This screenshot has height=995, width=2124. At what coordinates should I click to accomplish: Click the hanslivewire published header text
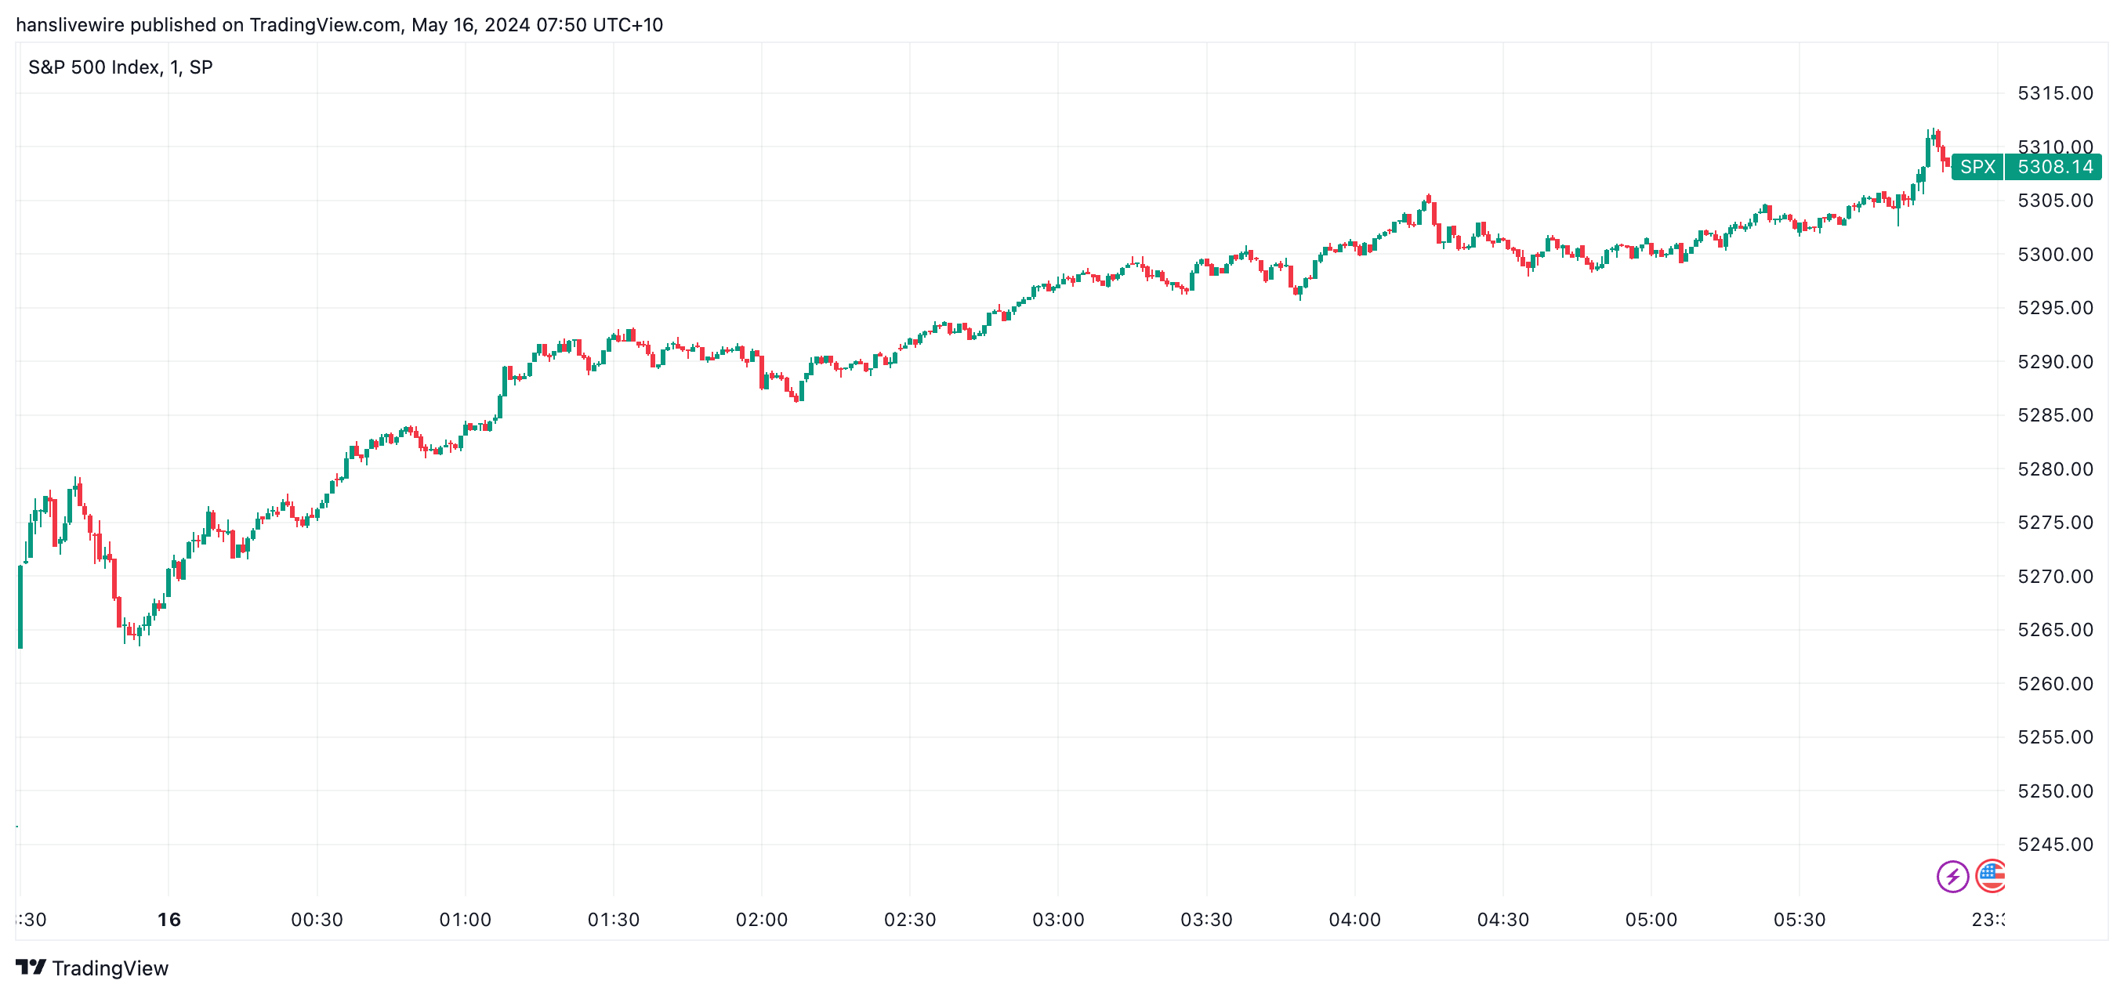(339, 25)
